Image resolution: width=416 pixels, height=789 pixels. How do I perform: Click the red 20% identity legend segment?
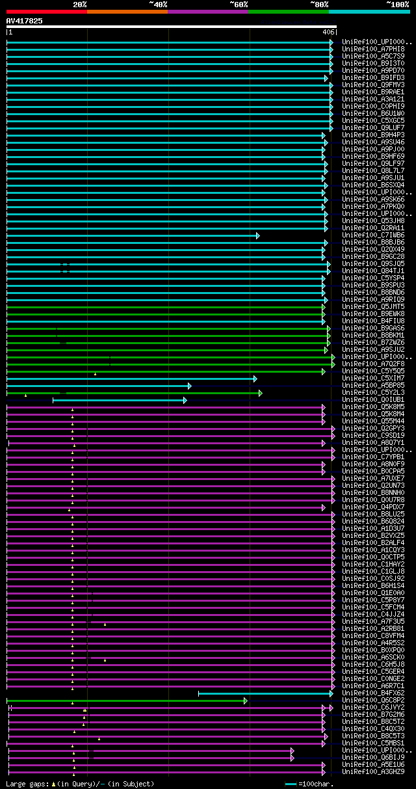point(47,12)
